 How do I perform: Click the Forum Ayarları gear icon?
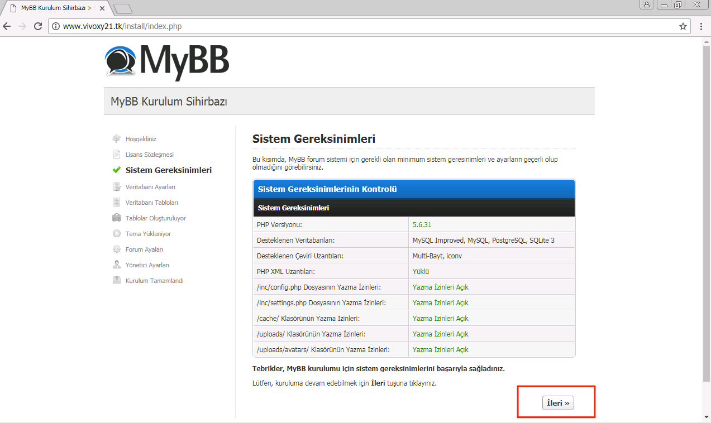[x=117, y=249]
